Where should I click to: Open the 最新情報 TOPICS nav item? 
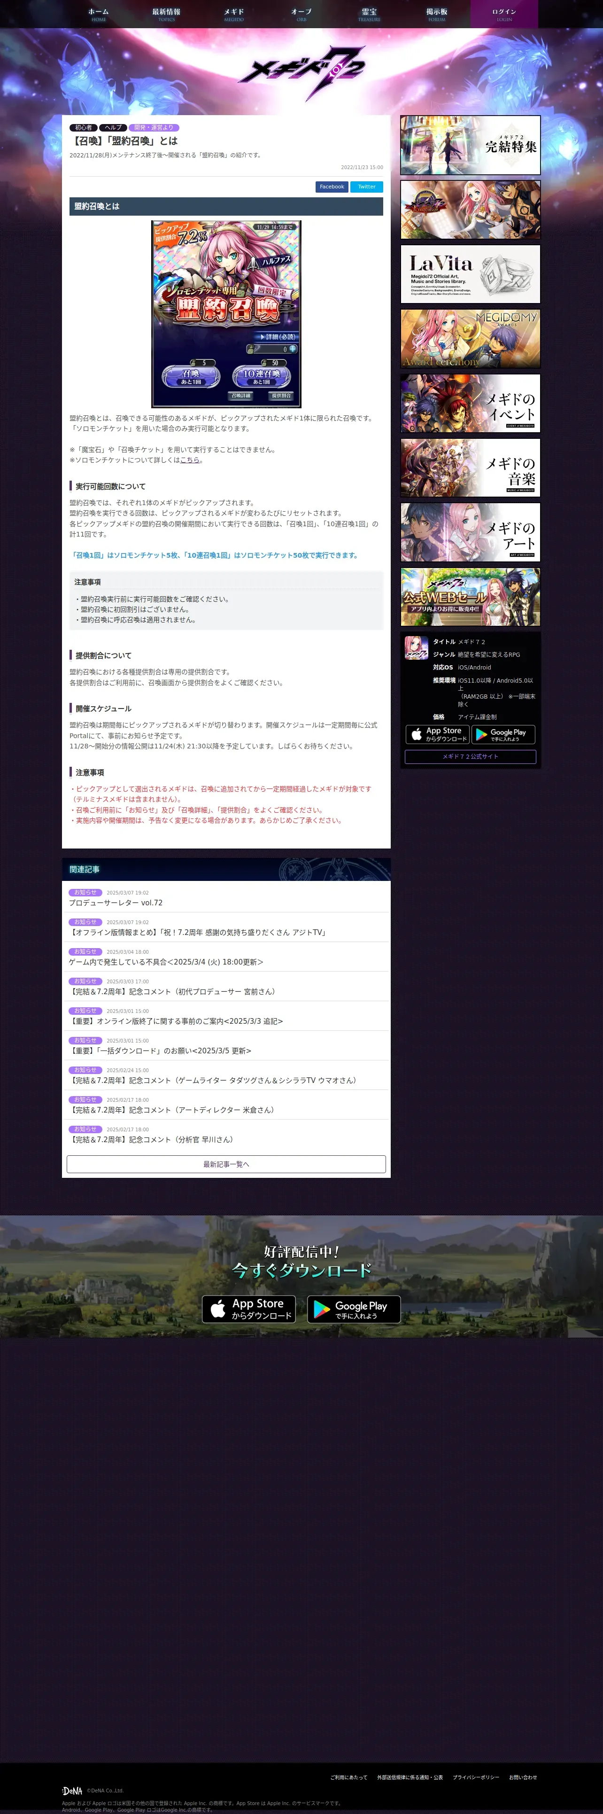166,14
